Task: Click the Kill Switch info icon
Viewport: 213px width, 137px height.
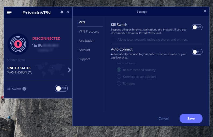Action: tap(24, 89)
